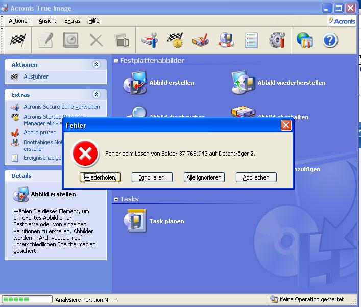Collapse the Tasks section
The width and height of the screenshot is (361, 307).
(x=116, y=199)
